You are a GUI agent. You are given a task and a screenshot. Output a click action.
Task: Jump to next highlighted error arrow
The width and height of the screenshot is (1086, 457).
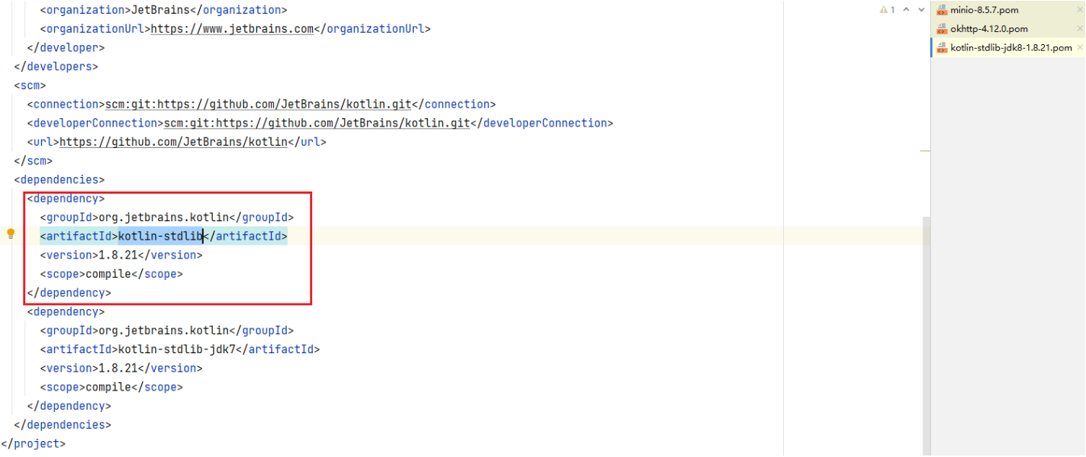[921, 10]
